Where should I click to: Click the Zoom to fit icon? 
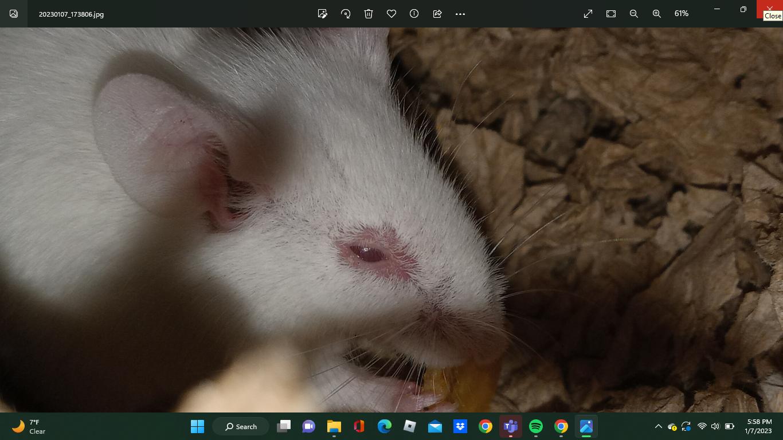[x=611, y=14]
